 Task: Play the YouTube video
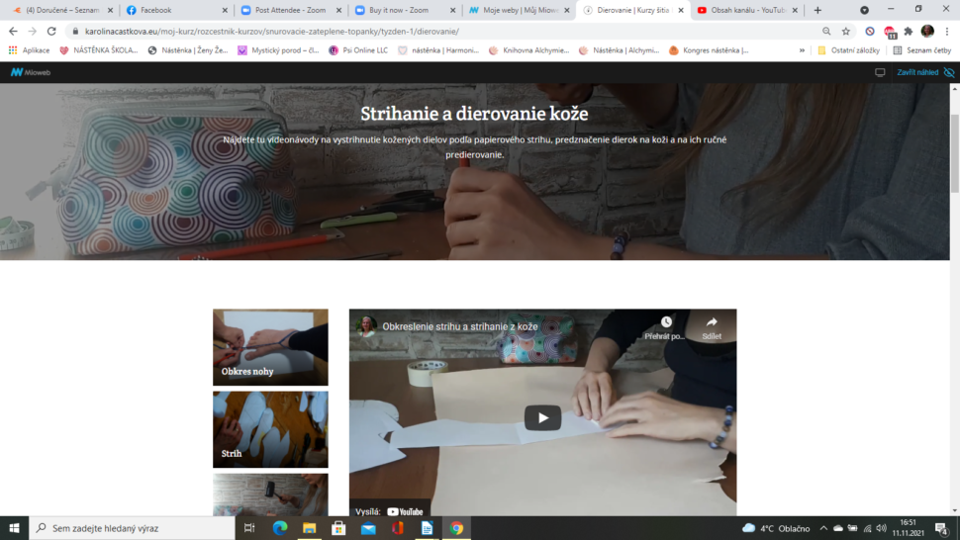coord(542,417)
